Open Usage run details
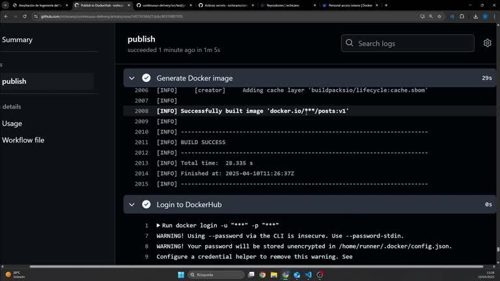The image size is (500, 281). tap(12, 124)
